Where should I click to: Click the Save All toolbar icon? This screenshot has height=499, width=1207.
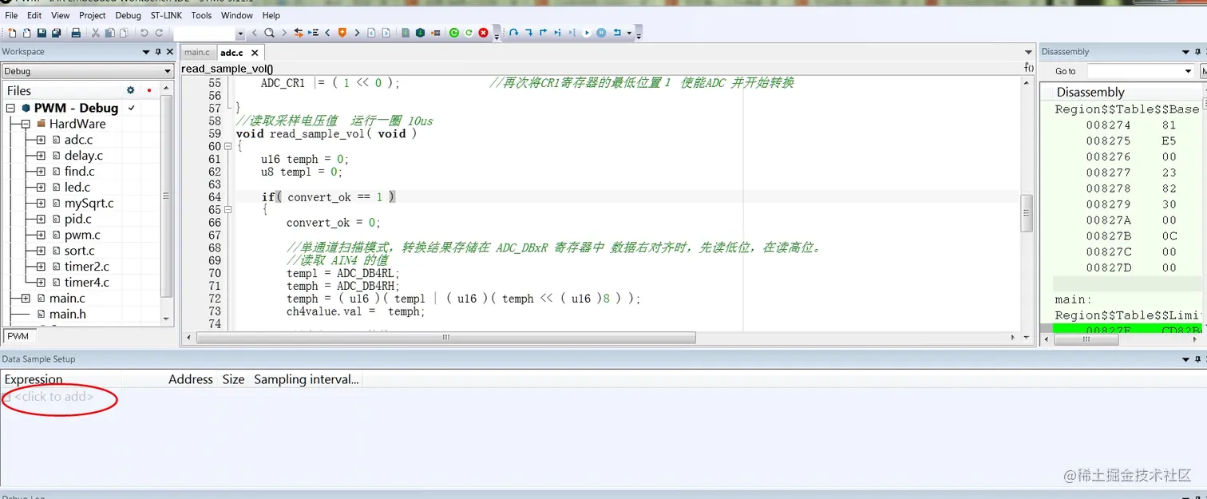(x=56, y=33)
